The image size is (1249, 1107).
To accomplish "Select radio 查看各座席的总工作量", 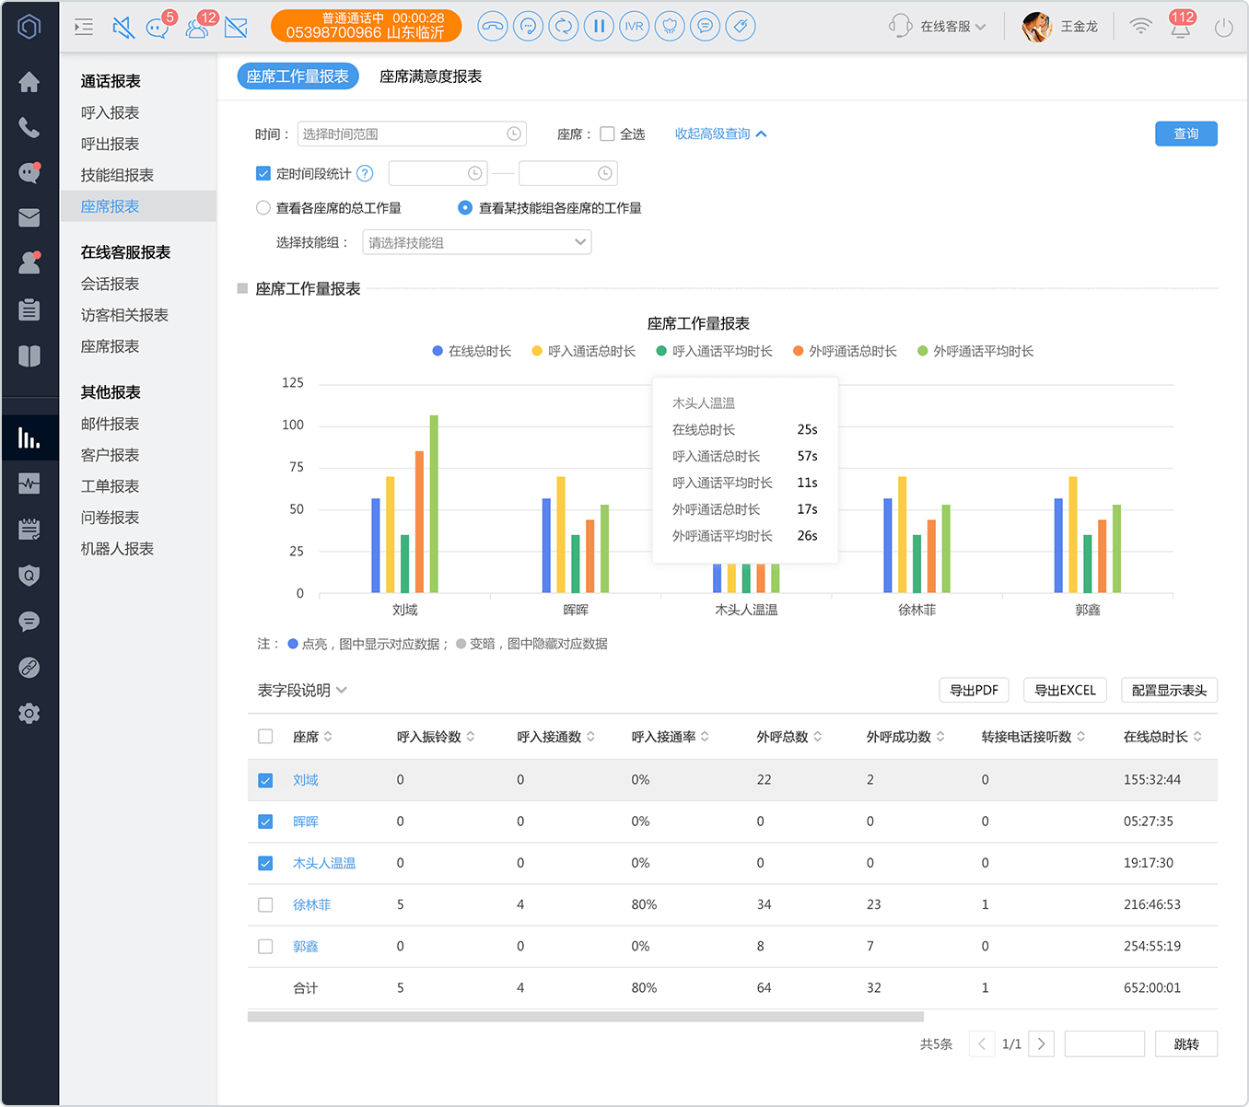I will pyautogui.click(x=263, y=208).
